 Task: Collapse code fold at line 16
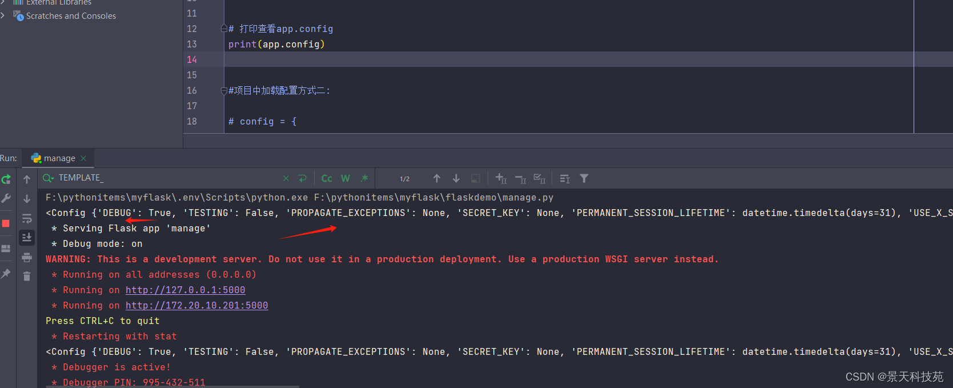[224, 90]
